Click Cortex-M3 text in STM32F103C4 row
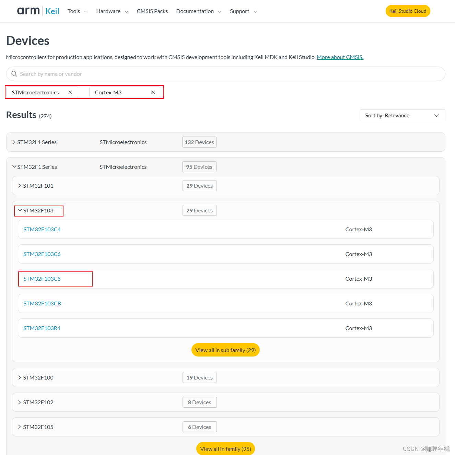Screen dimensions: 455x455 click(x=359, y=229)
